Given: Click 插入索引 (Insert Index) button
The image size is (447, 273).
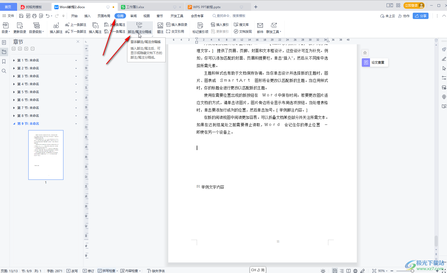Looking at the screenshot, I should [220, 25].
